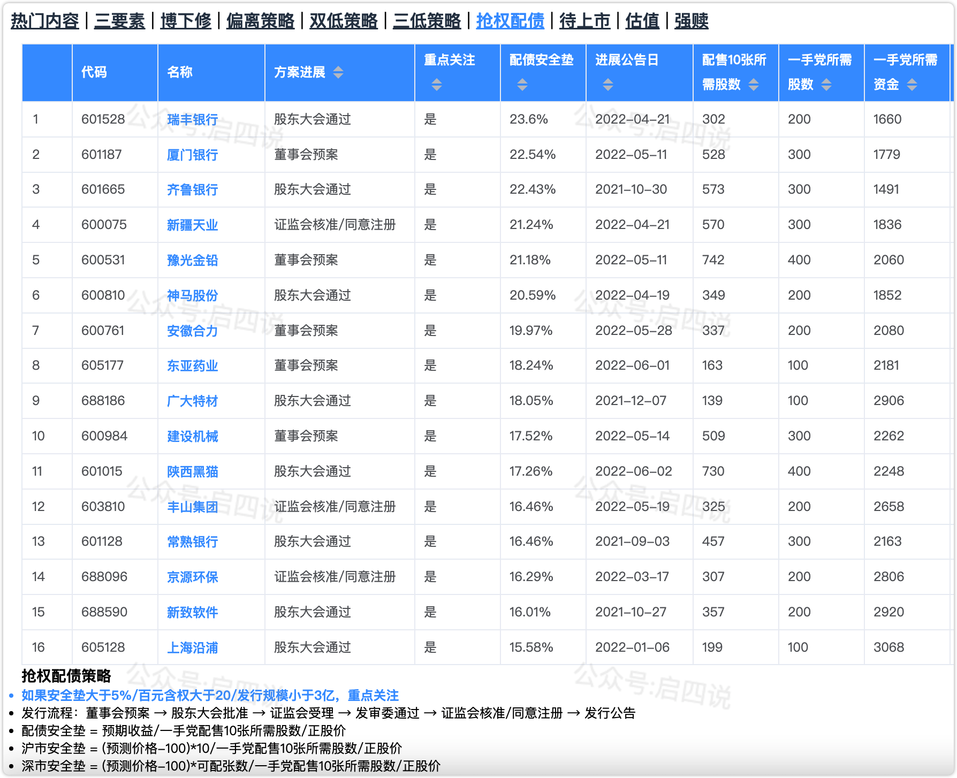Image resolution: width=957 pixels, height=778 pixels.
Task: View 齐鲁银行 details
Action: point(192,189)
